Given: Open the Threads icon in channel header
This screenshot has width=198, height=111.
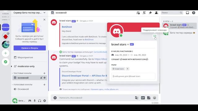Looking at the screenshot, I should point(138,13).
